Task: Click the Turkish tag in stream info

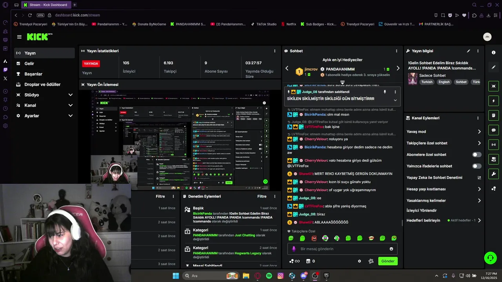Action: (x=427, y=82)
